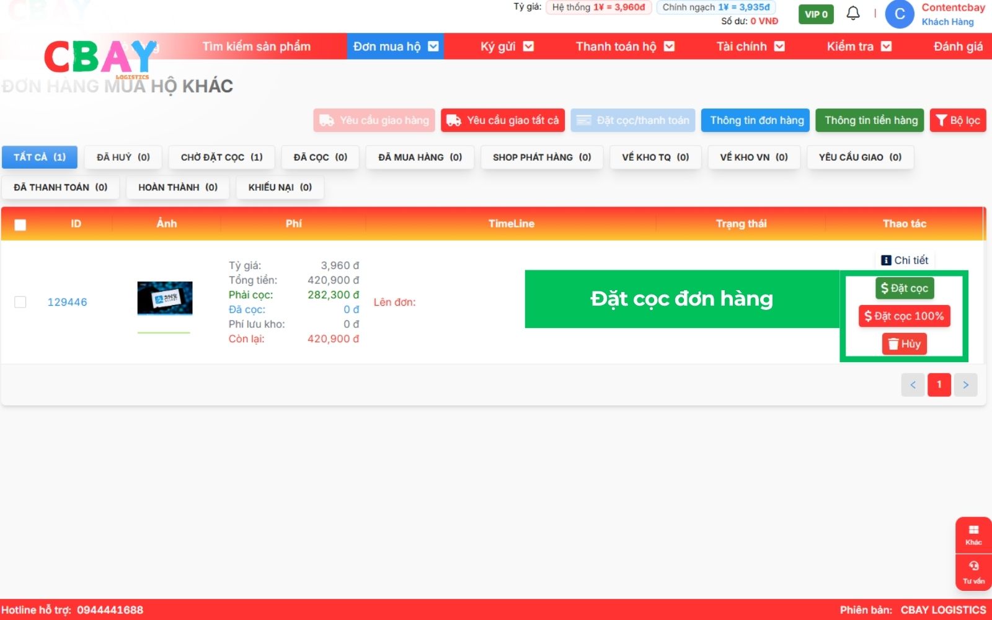992x620 pixels.
Task: Open the Đánh giá menu item
Action: pyautogui.click(x=958, y=46)
